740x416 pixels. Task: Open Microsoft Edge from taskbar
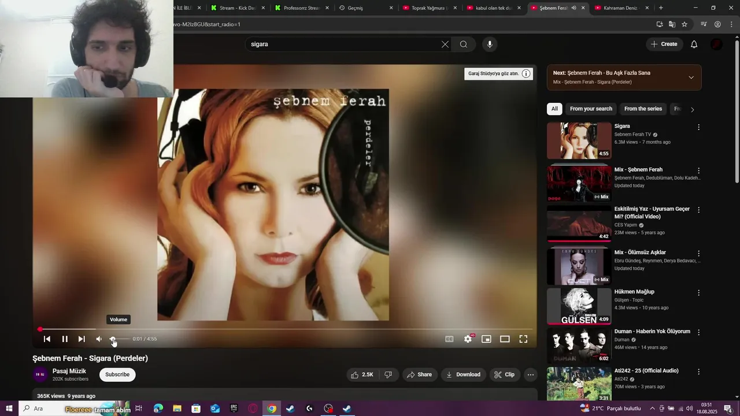(x=158, y=408)
